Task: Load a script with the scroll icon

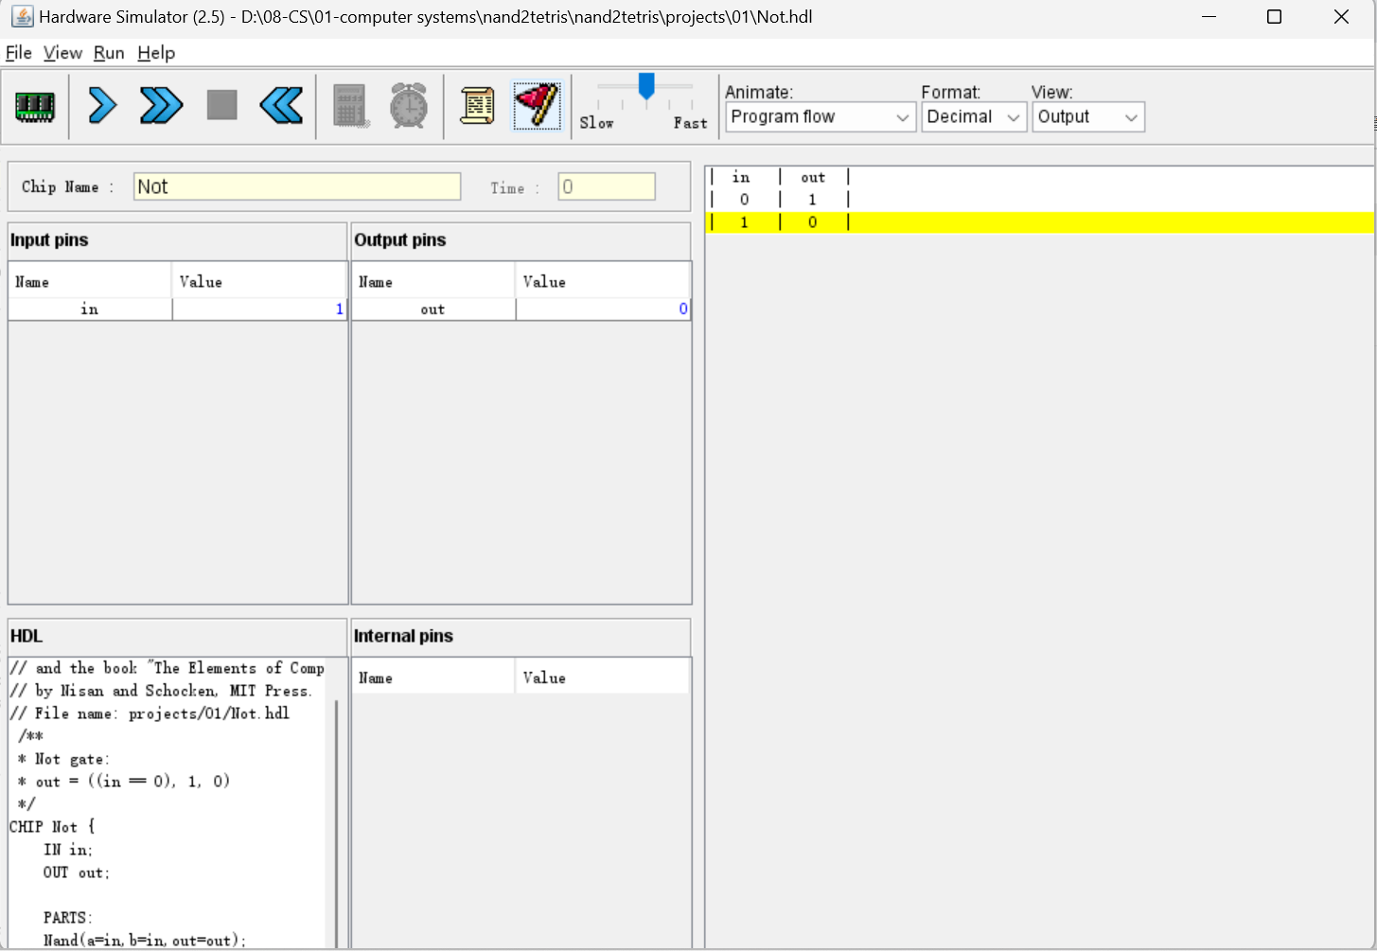Action: (x=477, y=106)
